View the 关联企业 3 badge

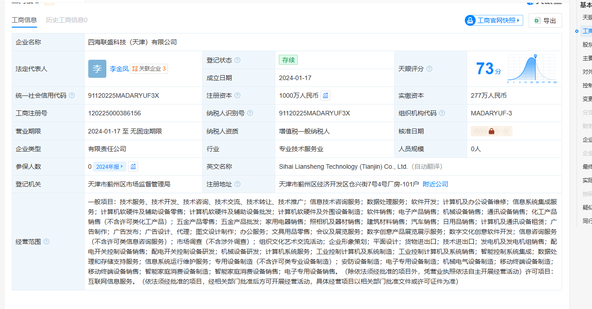coord(149,69)
